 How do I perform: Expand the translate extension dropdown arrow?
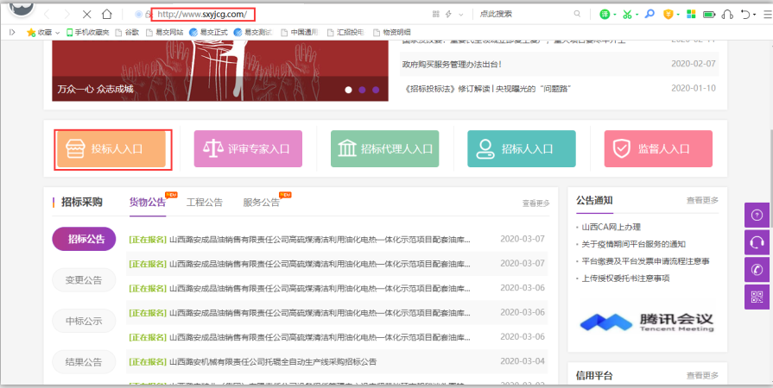(x=615, y=15)
